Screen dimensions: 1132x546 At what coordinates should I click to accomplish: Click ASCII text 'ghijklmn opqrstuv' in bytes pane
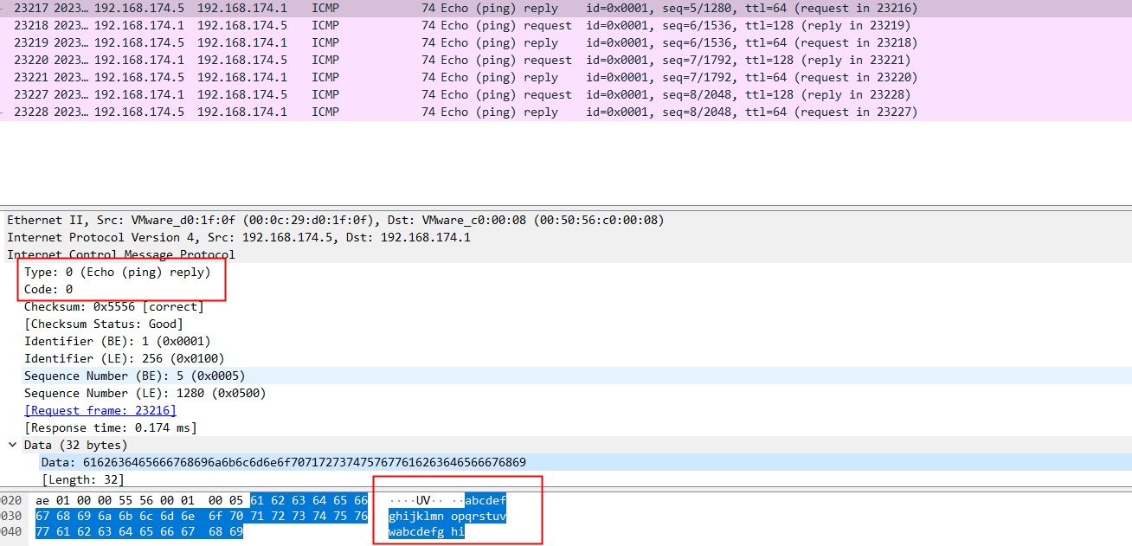coord(448,517)
